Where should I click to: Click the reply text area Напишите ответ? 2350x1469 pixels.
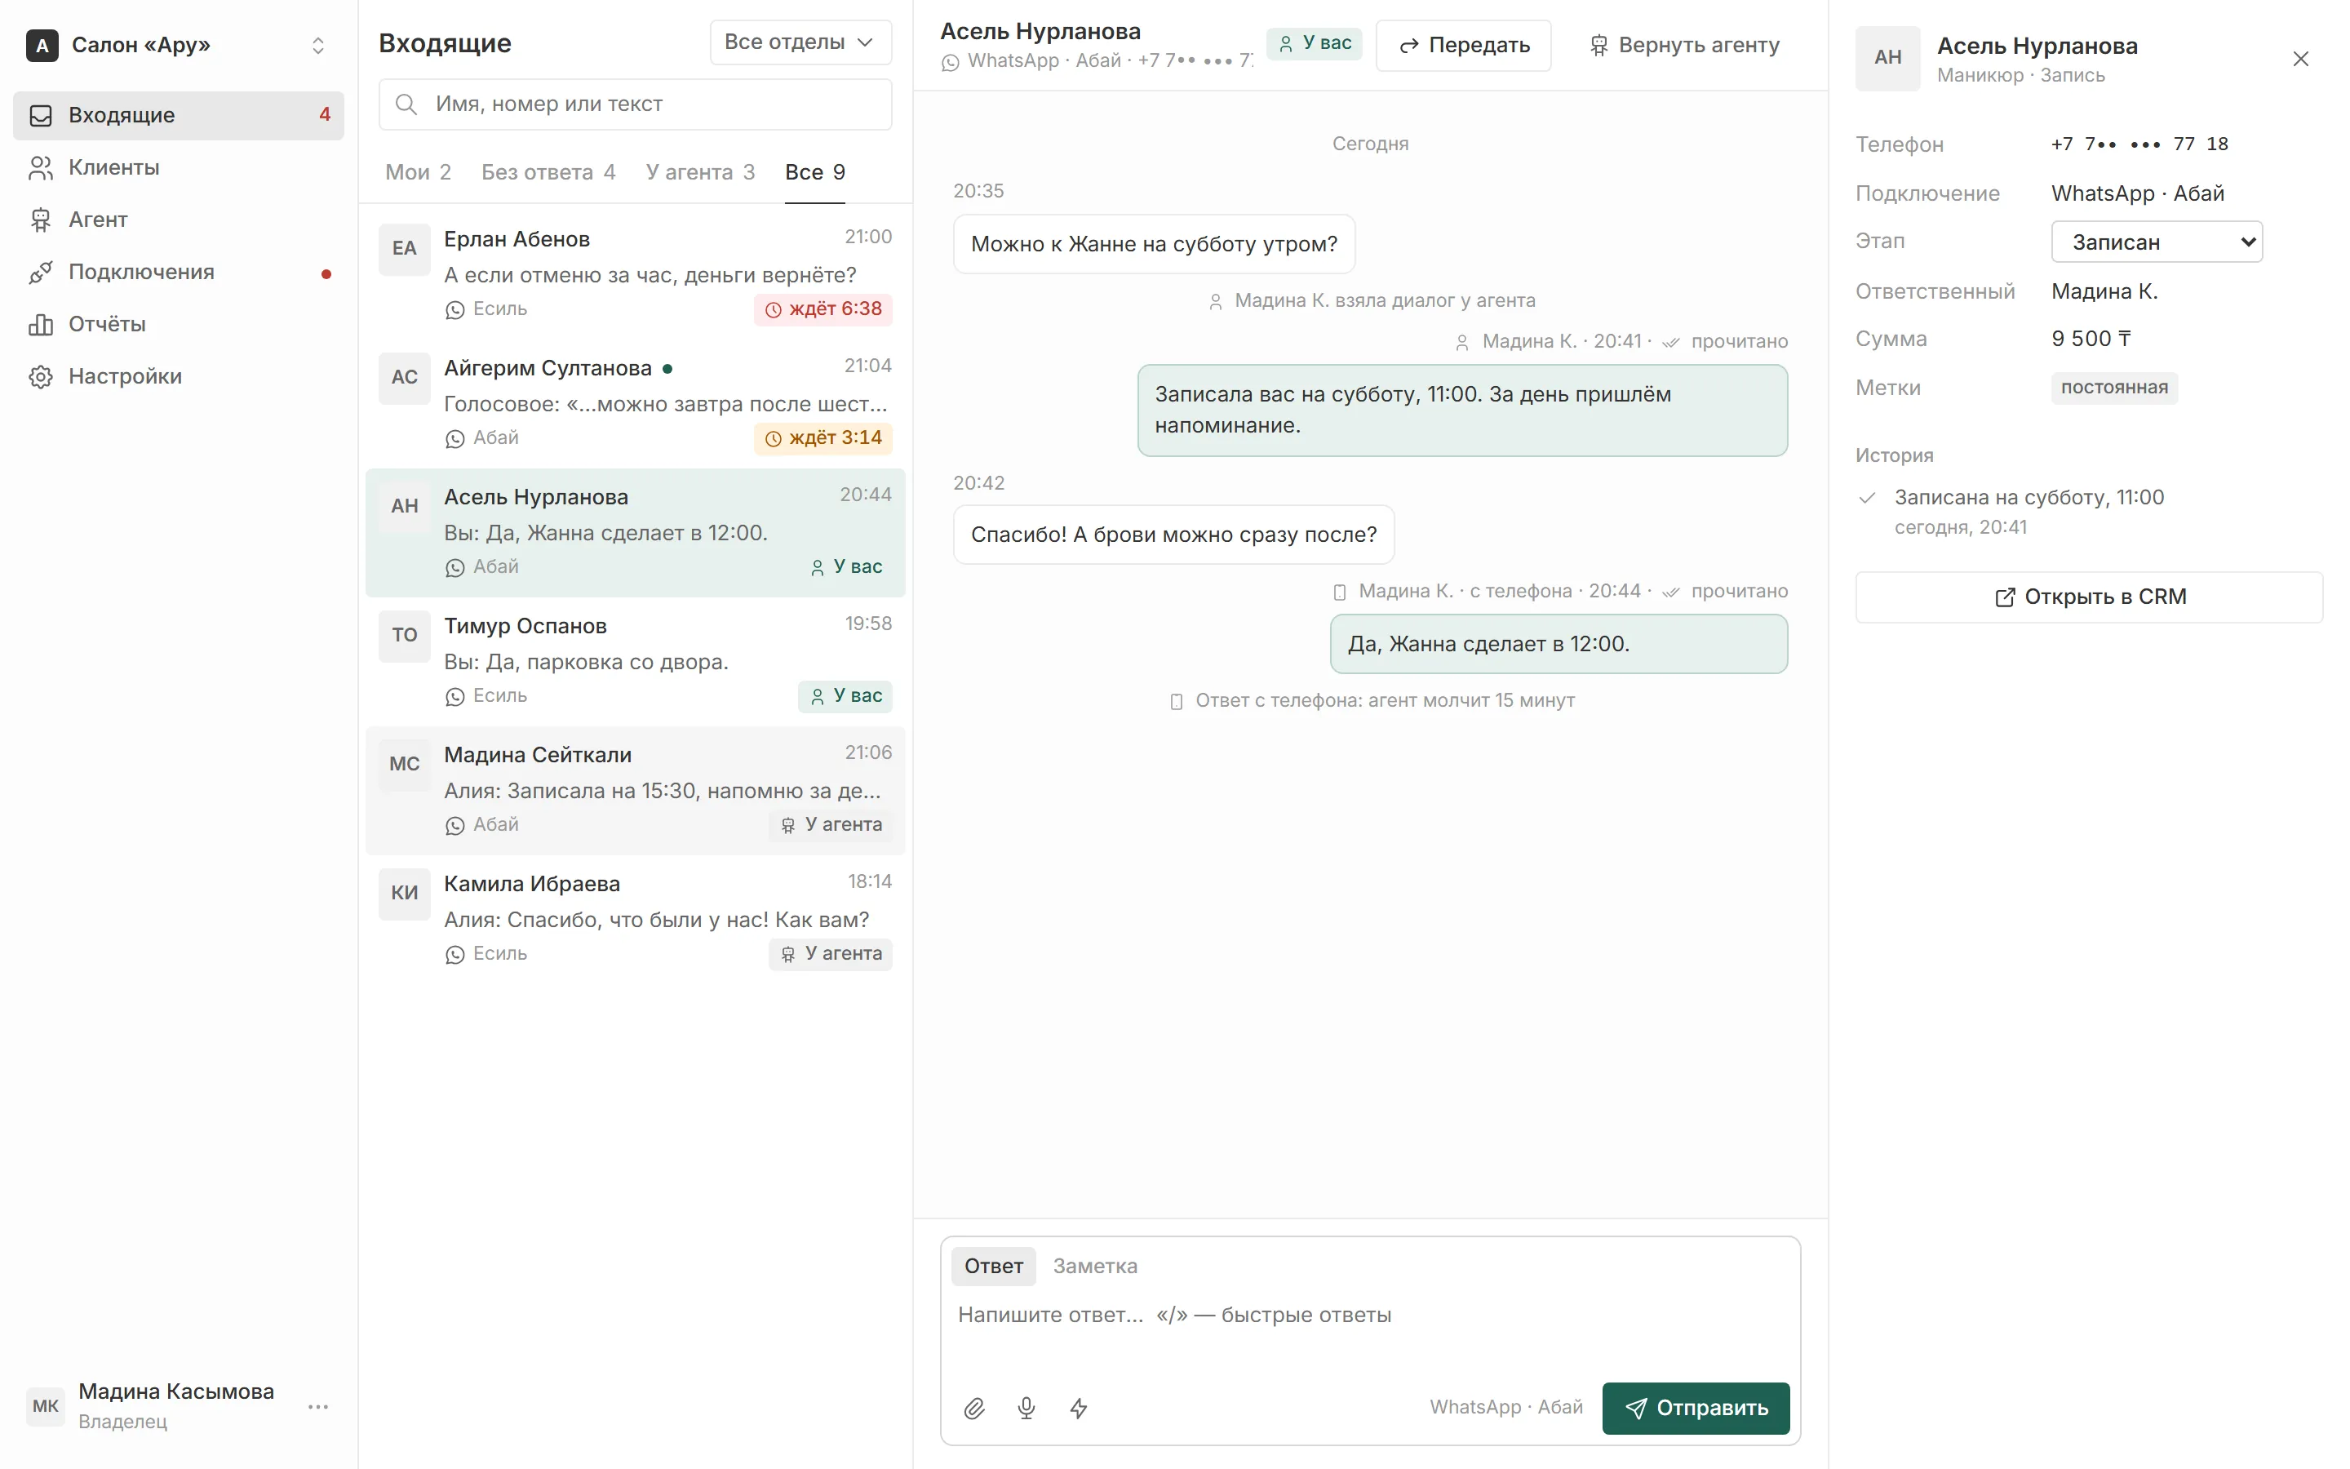pos(1370,1331)
